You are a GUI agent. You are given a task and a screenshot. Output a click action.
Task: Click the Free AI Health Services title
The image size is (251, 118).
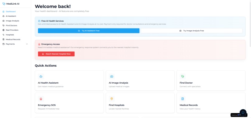53,21
